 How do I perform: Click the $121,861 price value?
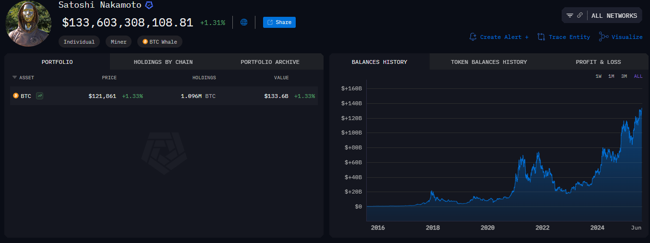pyautogui.click(x=102, y=96)
